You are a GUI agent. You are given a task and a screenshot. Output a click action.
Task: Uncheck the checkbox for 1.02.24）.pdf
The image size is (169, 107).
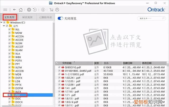[59, 78]
